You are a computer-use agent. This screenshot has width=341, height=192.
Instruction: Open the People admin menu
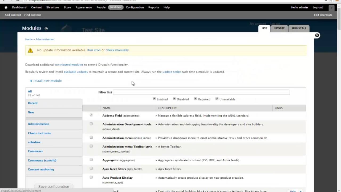click(101, 7)
